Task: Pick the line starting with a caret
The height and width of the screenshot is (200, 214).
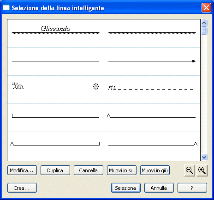Action: [152, 118]
